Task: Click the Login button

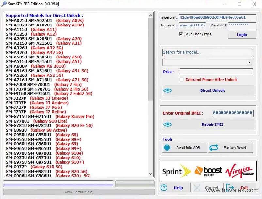Action: click(242, 35)
